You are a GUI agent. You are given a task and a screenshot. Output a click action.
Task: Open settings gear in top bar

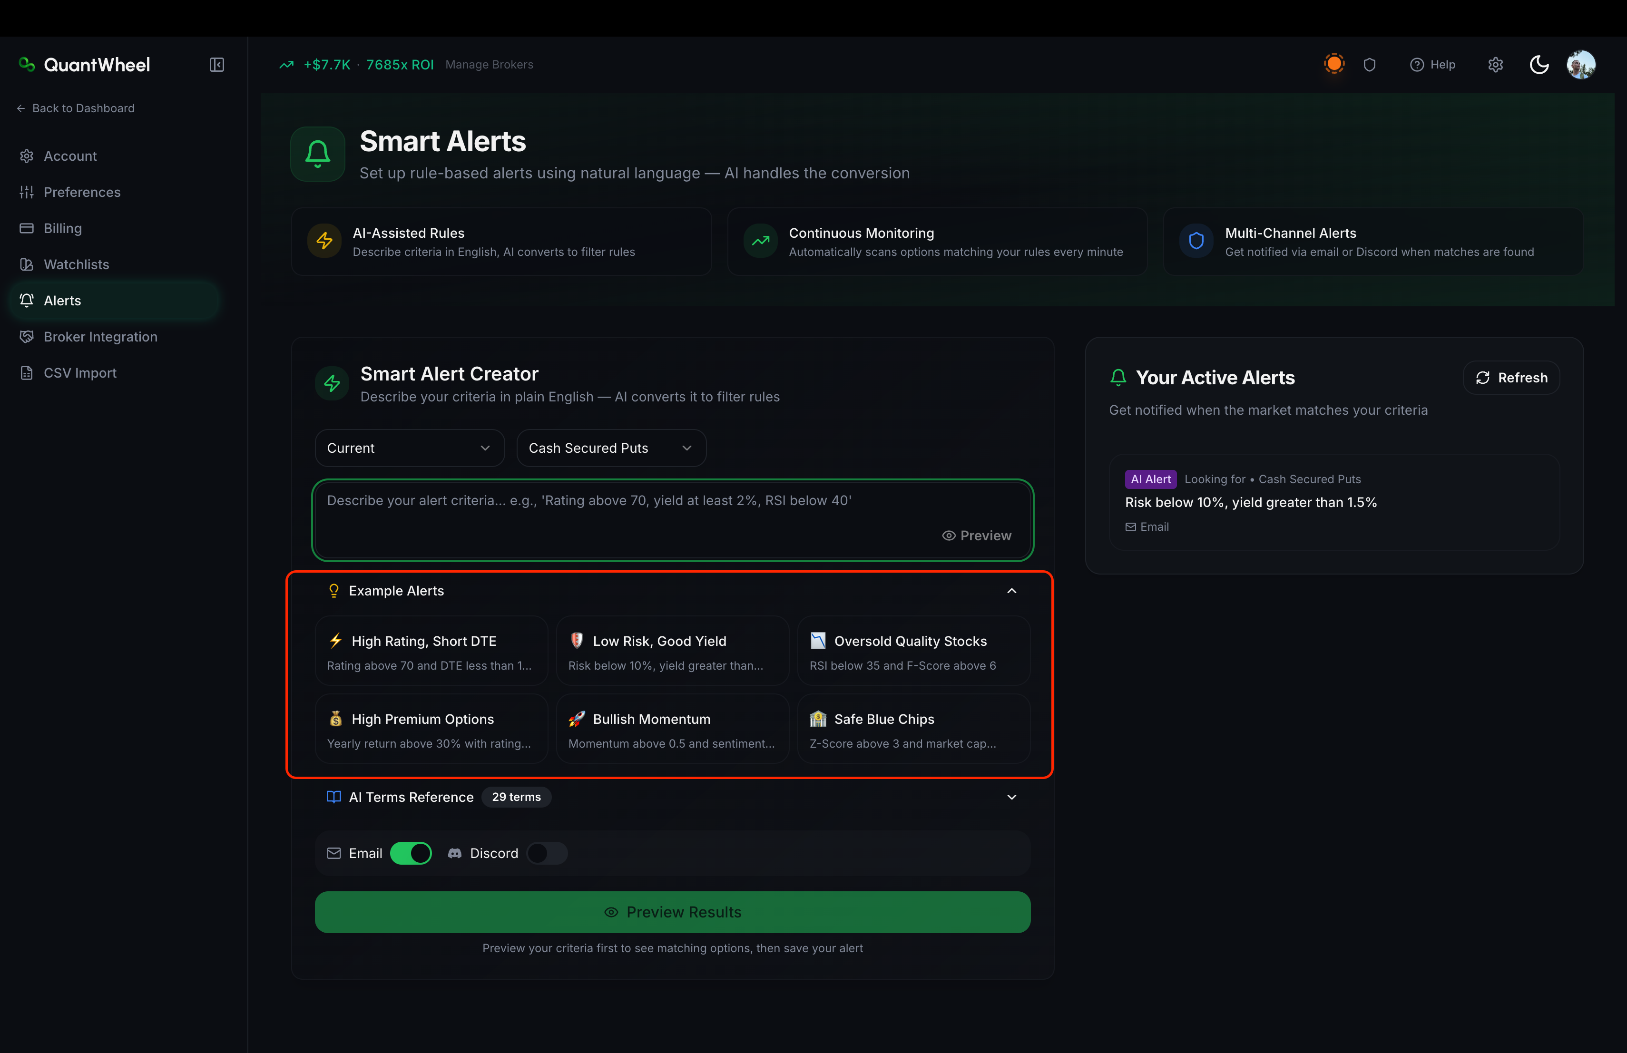click(x=1496, y=65)
